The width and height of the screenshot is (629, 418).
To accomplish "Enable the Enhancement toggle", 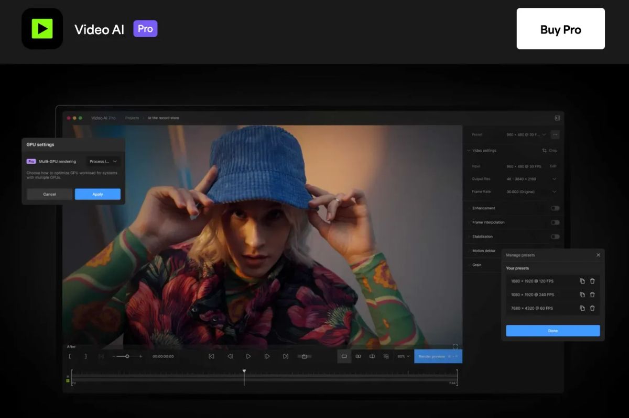I will 555,208.
